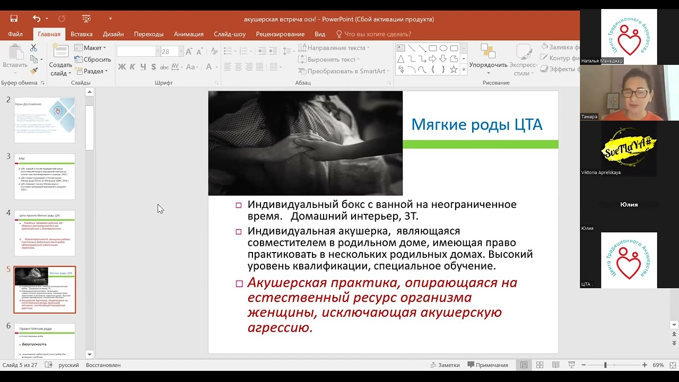The image size is (679, 382).
Task: Open Примечания comments button
Action: [x=488, y=365]
